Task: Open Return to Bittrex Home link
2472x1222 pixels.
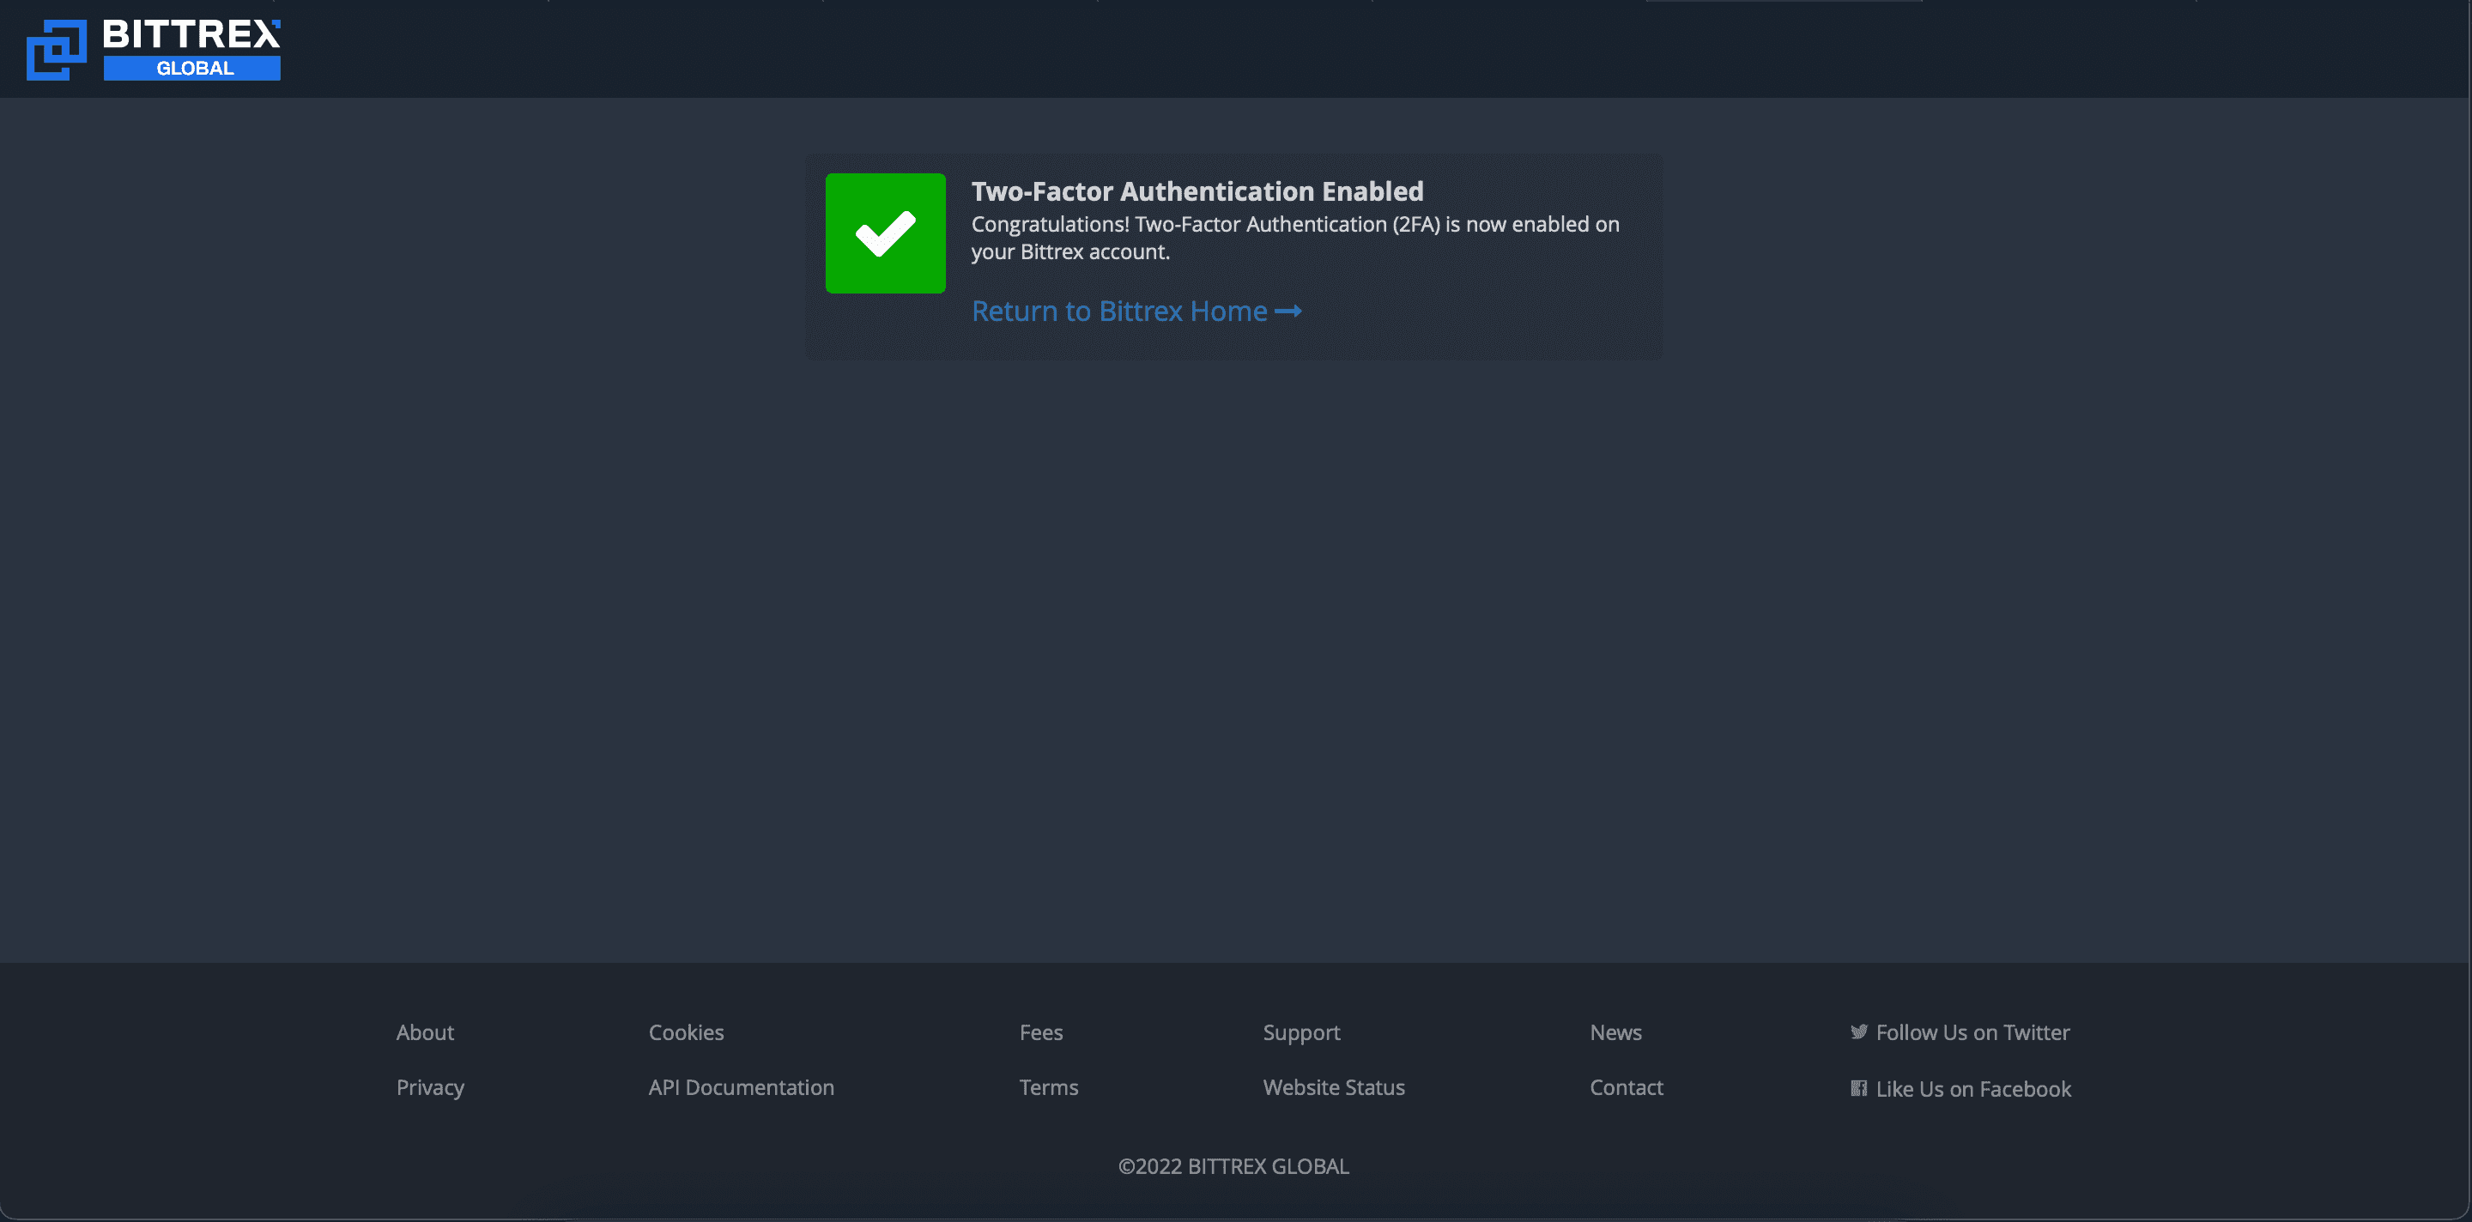Action: pyautogui.click(x=1136, y=311)
